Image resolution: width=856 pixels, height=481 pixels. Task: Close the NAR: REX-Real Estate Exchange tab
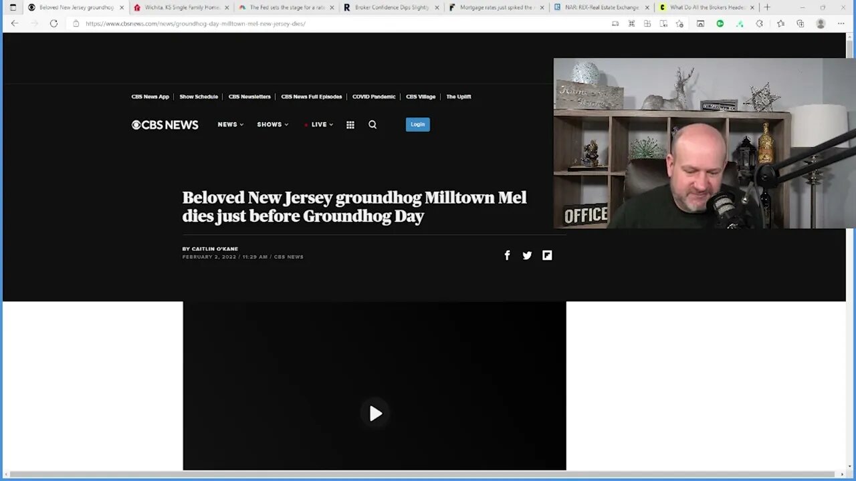pos(647,7)
